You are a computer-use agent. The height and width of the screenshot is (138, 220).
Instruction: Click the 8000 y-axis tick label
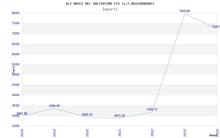[x=15, y=13]
